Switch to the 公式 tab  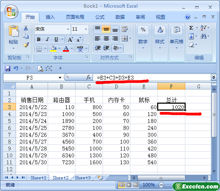(x=100, y=17)
